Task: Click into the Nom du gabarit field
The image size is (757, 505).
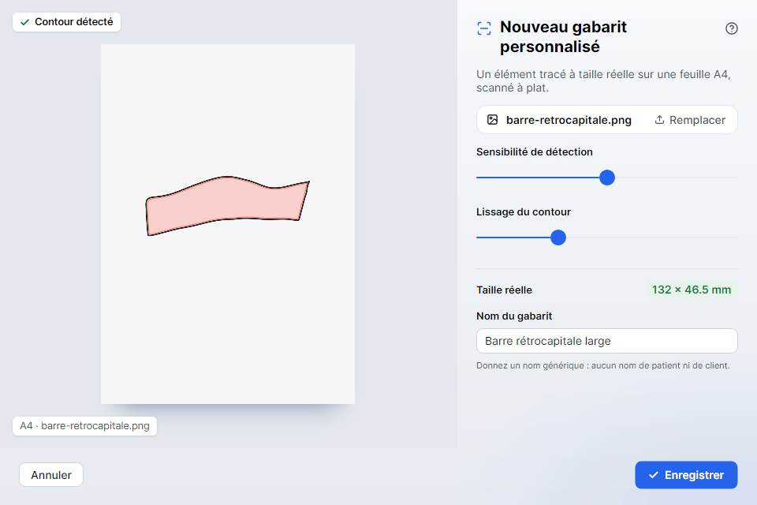Action: tap(607, 341)
